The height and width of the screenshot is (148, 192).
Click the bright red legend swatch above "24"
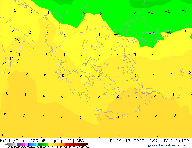66,144
